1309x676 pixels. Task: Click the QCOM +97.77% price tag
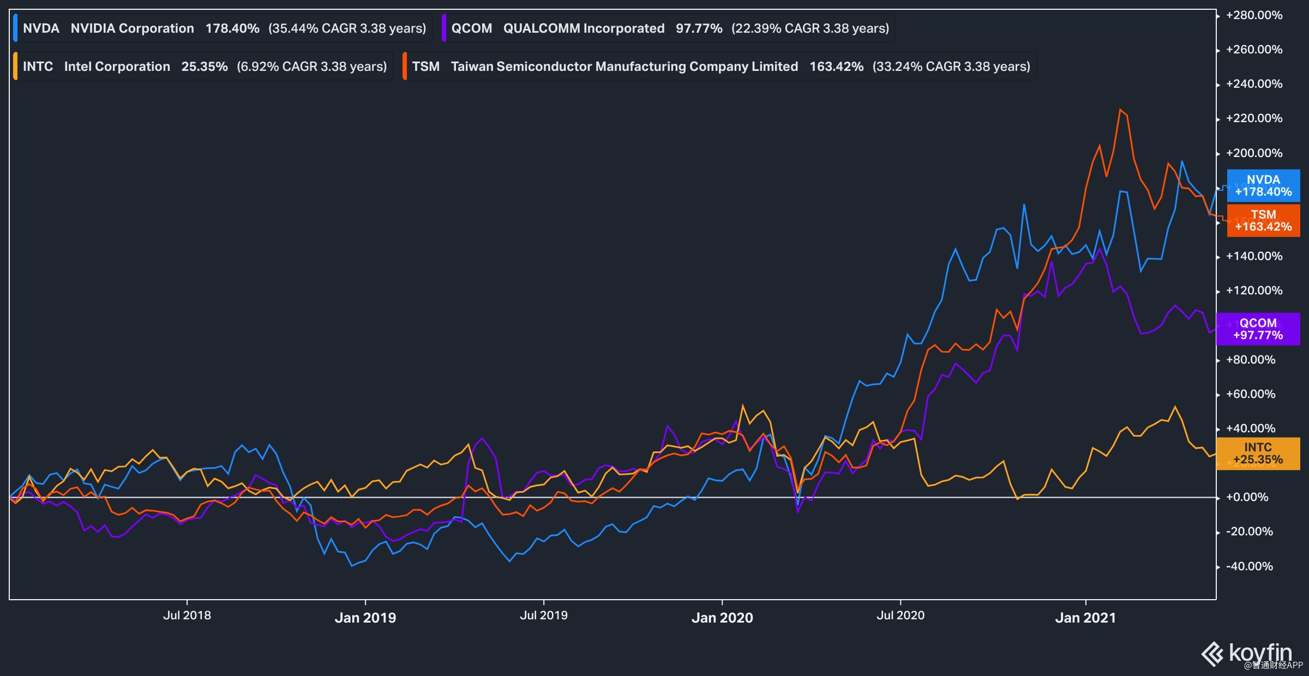[1258, 329]
